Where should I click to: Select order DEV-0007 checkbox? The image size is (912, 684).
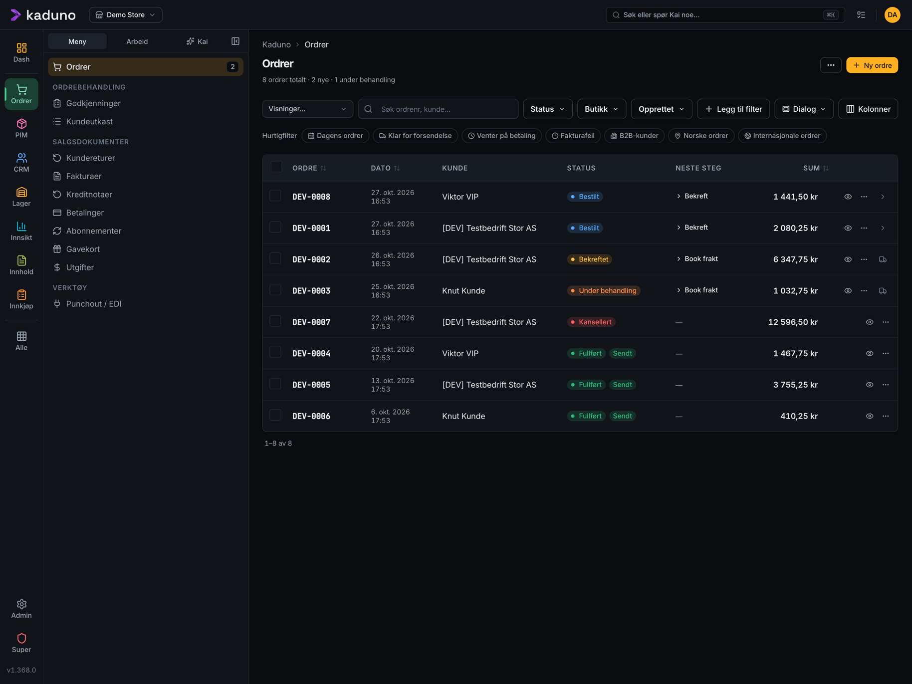click(x=275, y=321)
